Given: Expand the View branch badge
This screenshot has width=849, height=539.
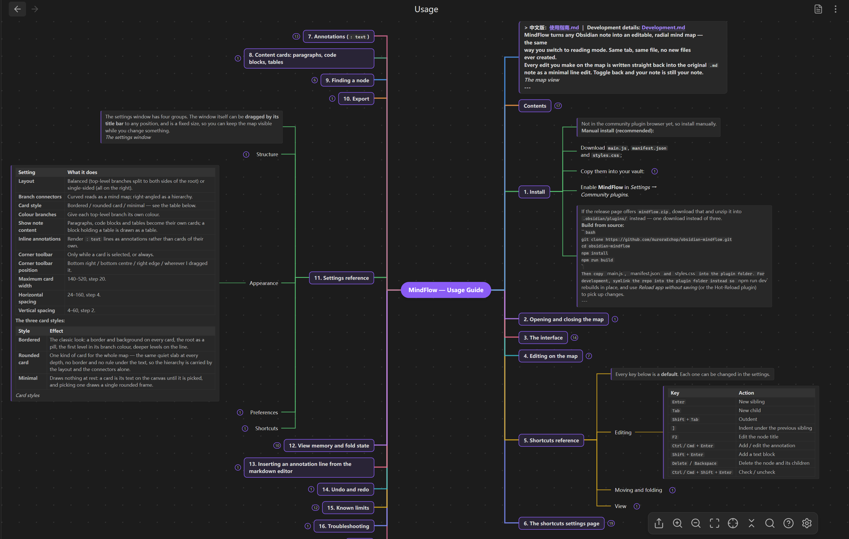Looking at the screenshot, I should [x=637, y=506].
